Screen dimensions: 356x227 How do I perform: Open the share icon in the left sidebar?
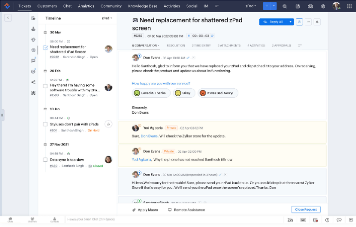tap(33, 82)
